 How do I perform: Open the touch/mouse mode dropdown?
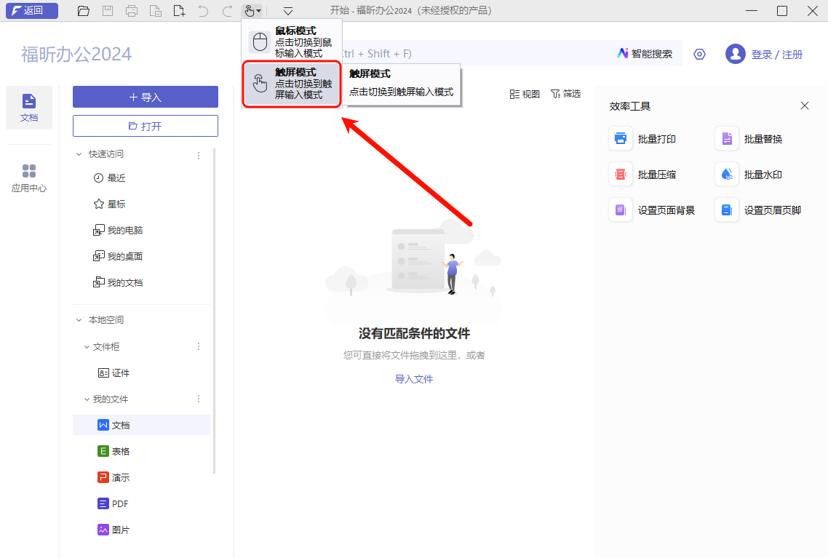(x=252, y=11)
